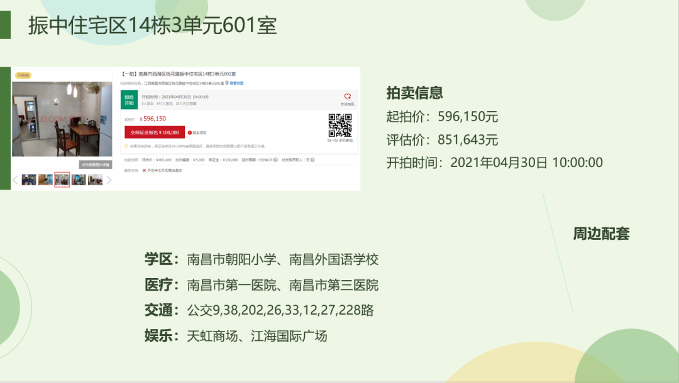Click the help icon next to 延时周期

(x=276, y=159)
